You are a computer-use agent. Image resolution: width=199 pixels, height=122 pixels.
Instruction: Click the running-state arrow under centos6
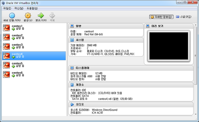point(13,76)
